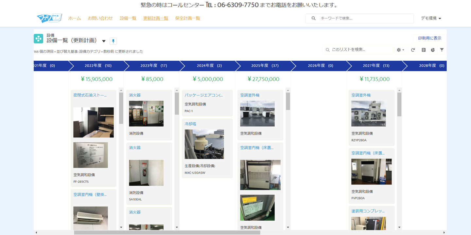The image size is (471, 235).
Task: Open the 設備一覧 nav item
Action: coord(128,18)
